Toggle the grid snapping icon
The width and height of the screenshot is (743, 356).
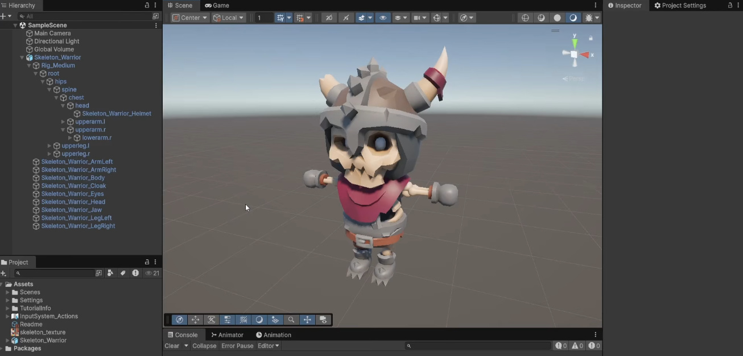[x=280, y=18]
